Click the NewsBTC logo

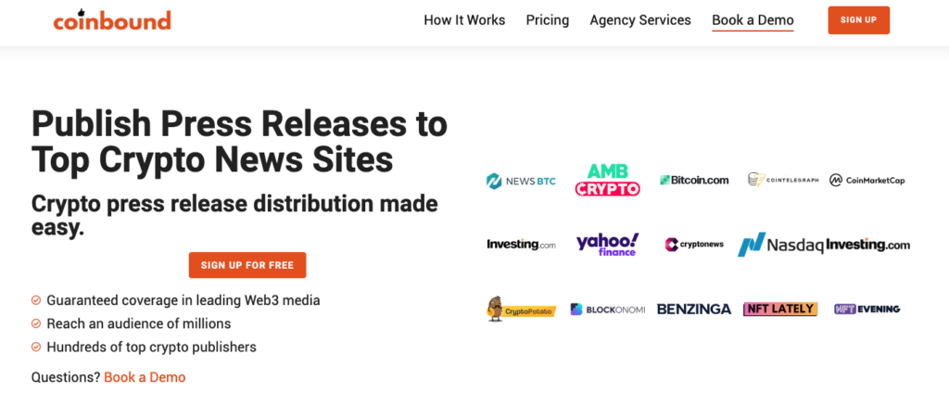[521, 181]
